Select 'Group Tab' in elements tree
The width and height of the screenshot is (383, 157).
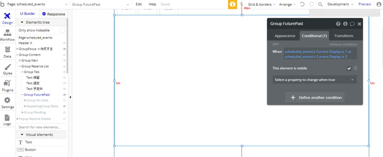point(32,72)
